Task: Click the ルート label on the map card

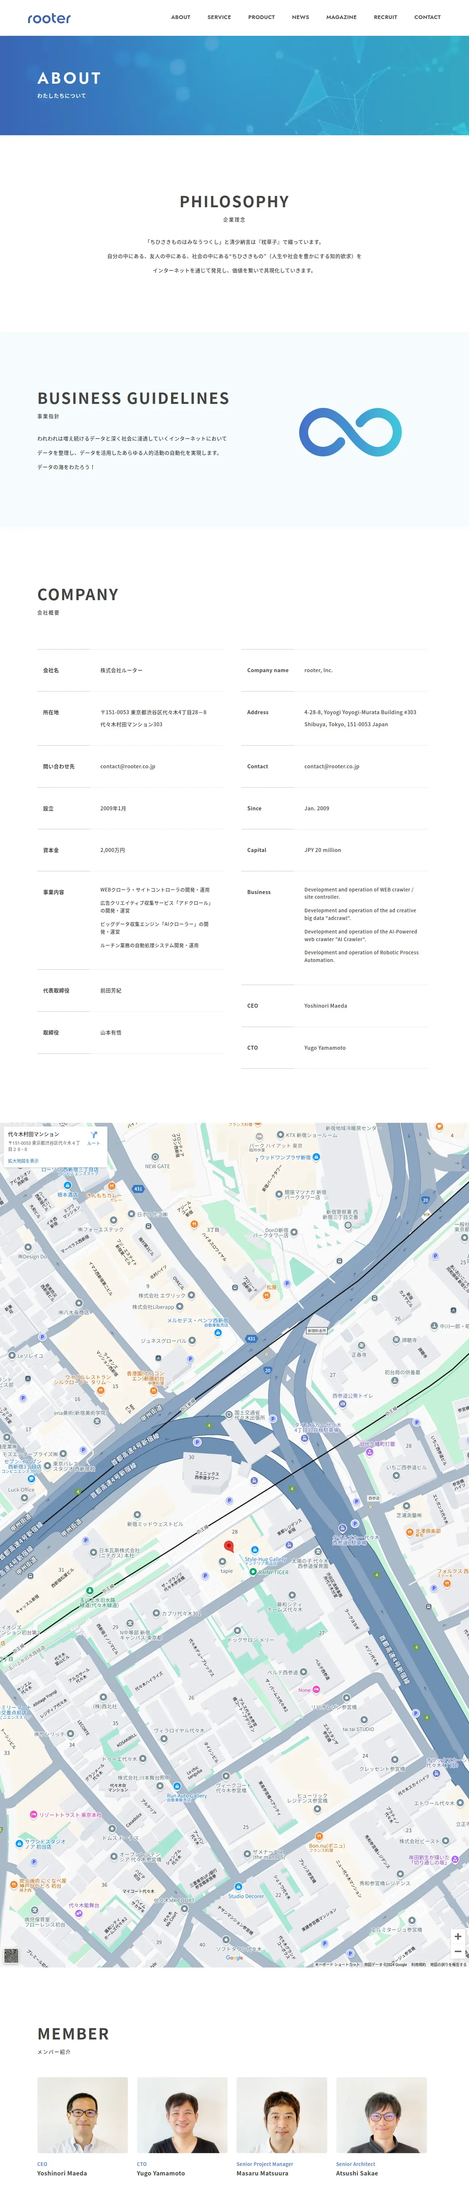Action: [94, 1143]
